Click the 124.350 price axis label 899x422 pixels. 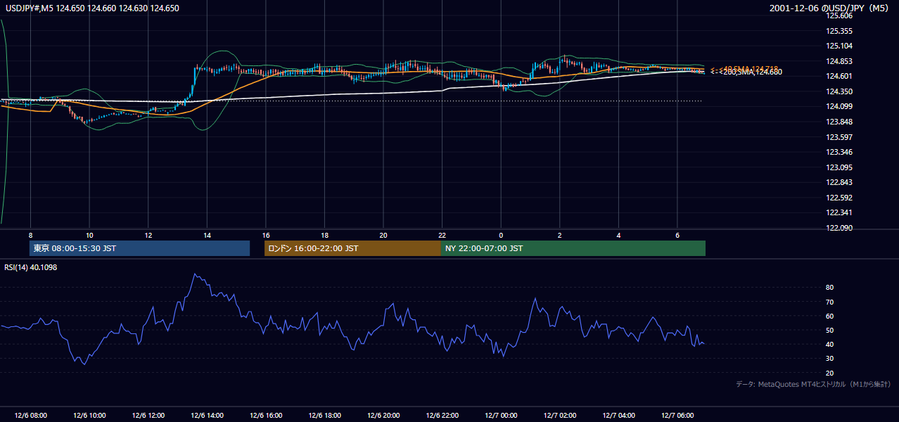840,91
